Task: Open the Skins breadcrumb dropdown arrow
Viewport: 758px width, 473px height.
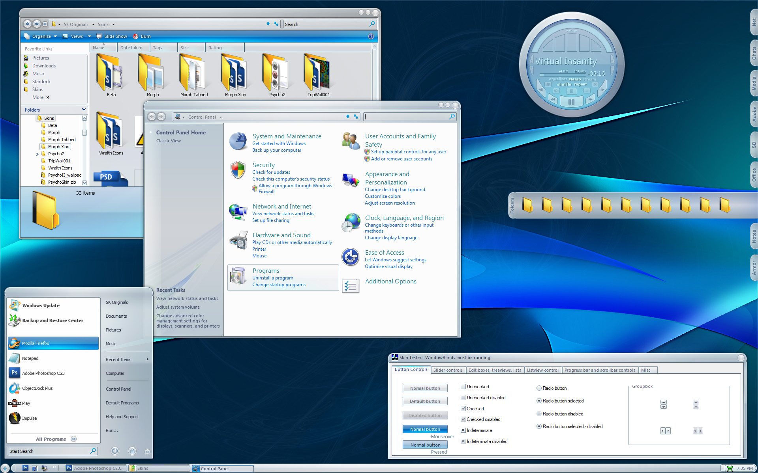Action: (x=113, y=24)
